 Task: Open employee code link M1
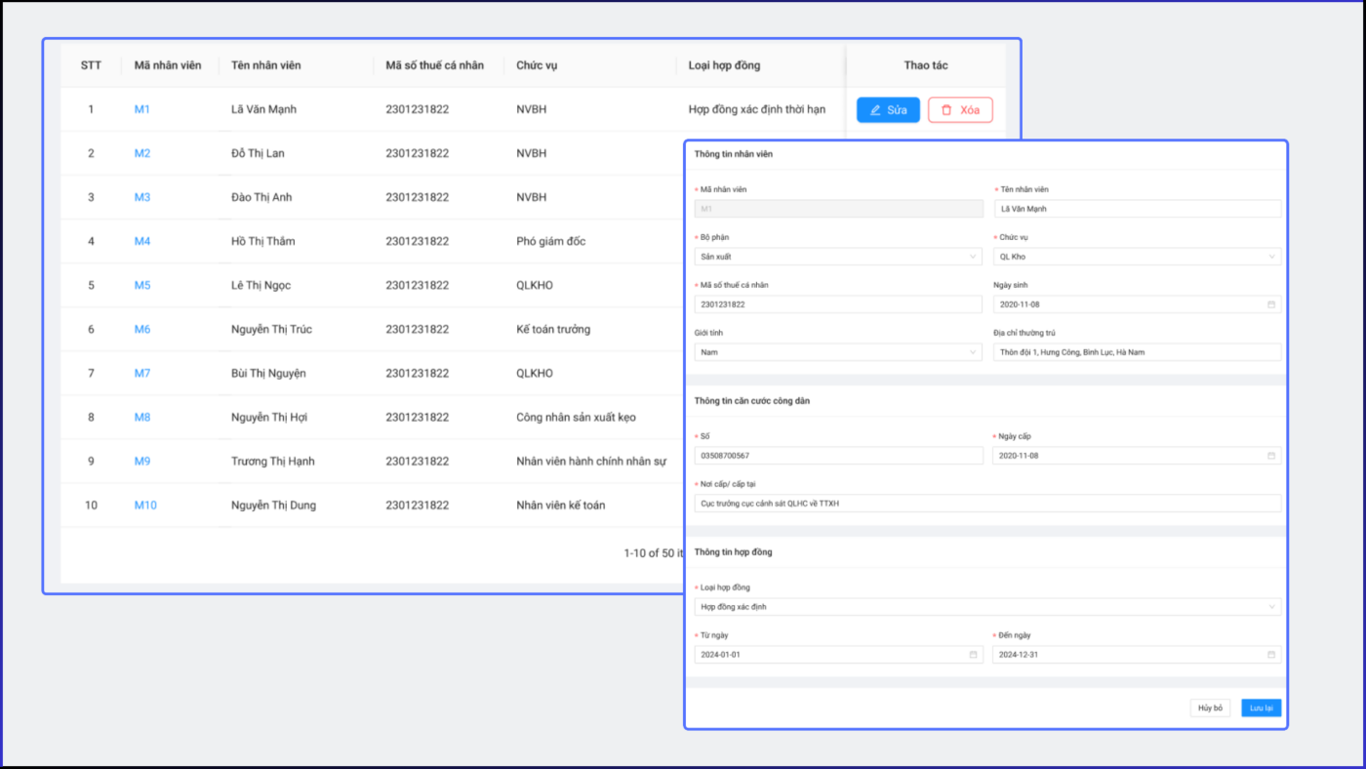coord(142,109)
